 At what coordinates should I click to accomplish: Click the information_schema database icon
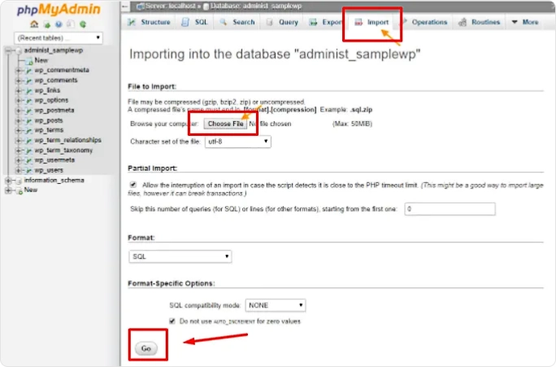click(19, 181)
